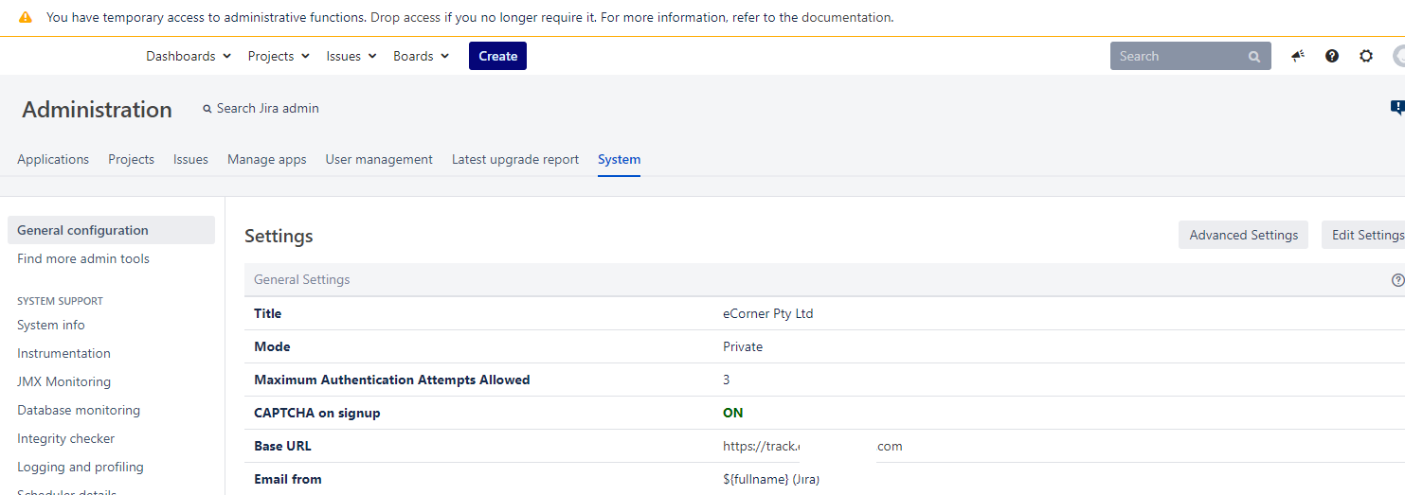Open Logging and profiling in sidebar
Viewport: 1405px width, 495px height.
[81, 467]
